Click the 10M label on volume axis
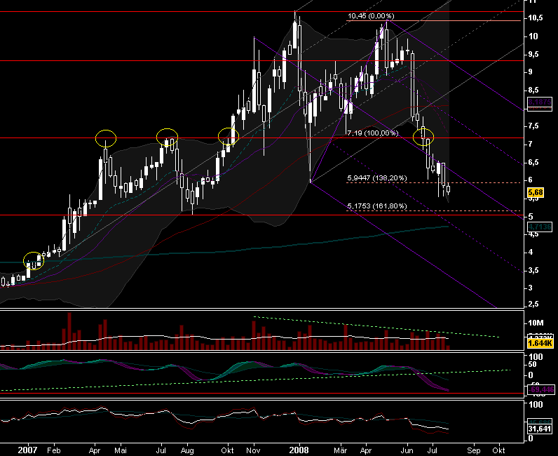 pos(536,323)
